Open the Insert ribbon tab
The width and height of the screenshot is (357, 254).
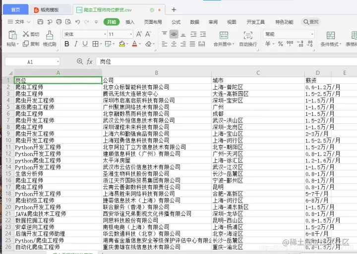[x=130, y=22]
